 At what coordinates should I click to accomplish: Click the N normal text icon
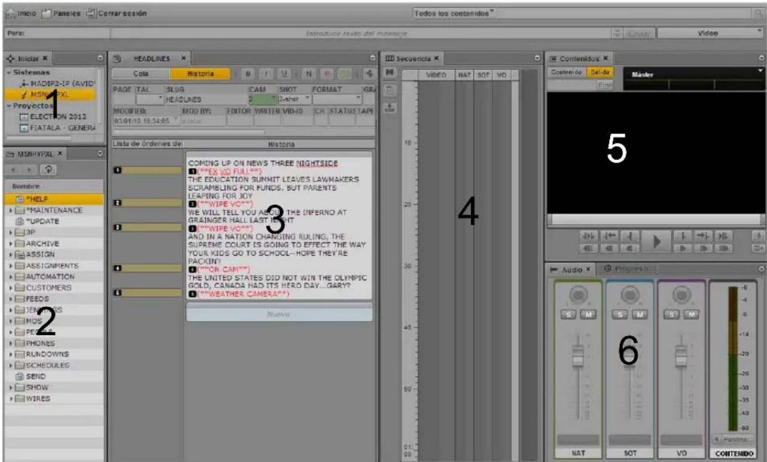[308, 74]
